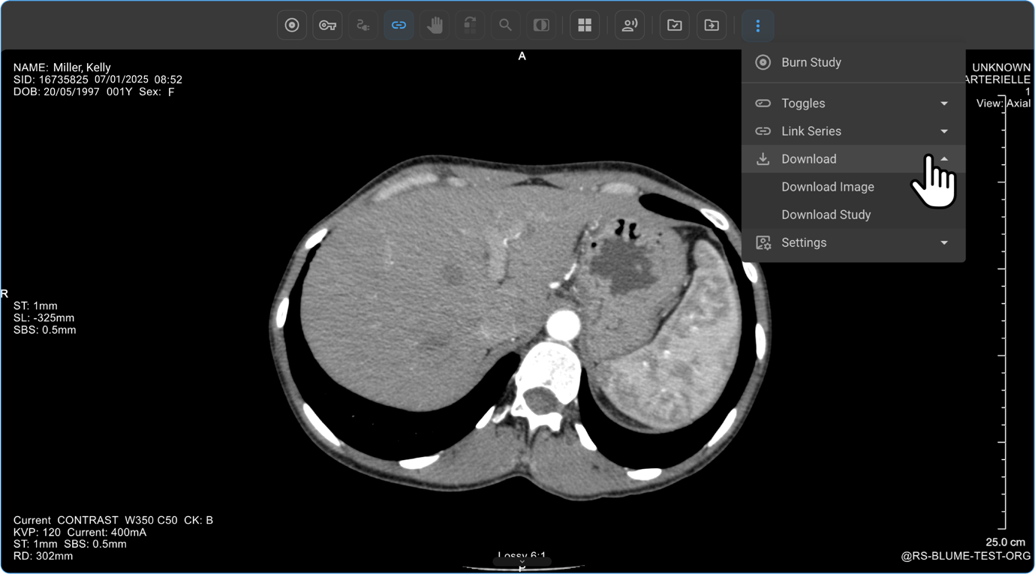Choose Burn Study from the menu

pyautogui.click(x=811, y=62)
